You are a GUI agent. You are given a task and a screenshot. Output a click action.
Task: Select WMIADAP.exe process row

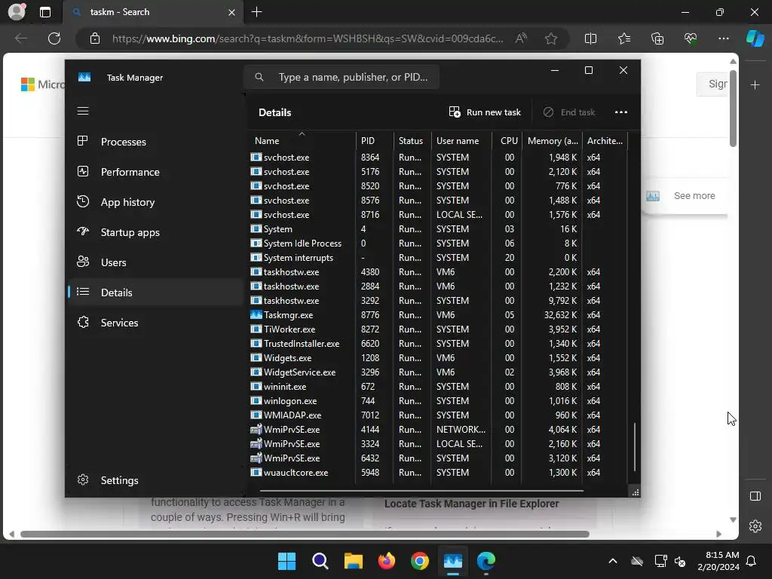coord(438,415)
